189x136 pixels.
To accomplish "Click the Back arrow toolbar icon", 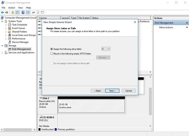I will 2,12.
